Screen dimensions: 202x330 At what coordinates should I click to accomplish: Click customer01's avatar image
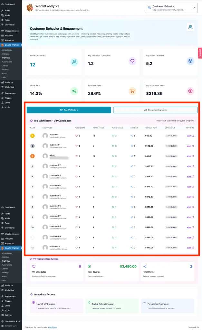coord(45,146)
